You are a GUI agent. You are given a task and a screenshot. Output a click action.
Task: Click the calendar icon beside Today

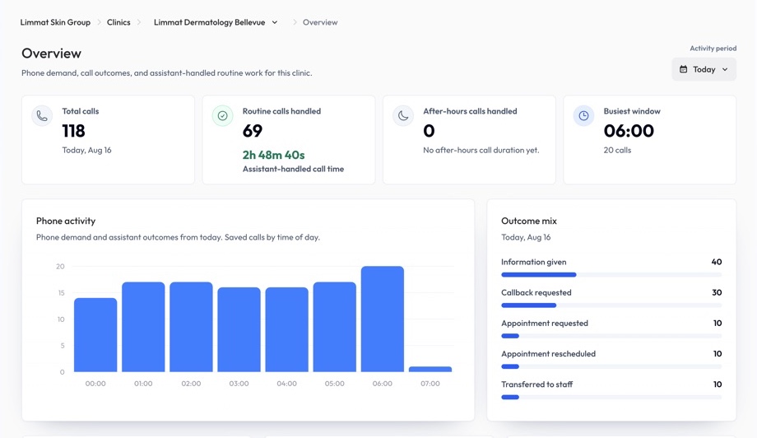click(x=684, y=69)
